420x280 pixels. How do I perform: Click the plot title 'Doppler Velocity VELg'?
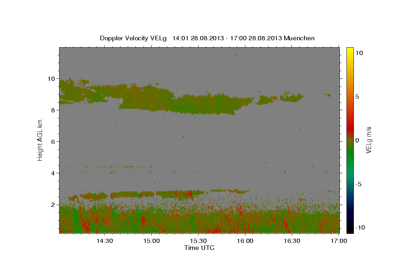point(134,38)
